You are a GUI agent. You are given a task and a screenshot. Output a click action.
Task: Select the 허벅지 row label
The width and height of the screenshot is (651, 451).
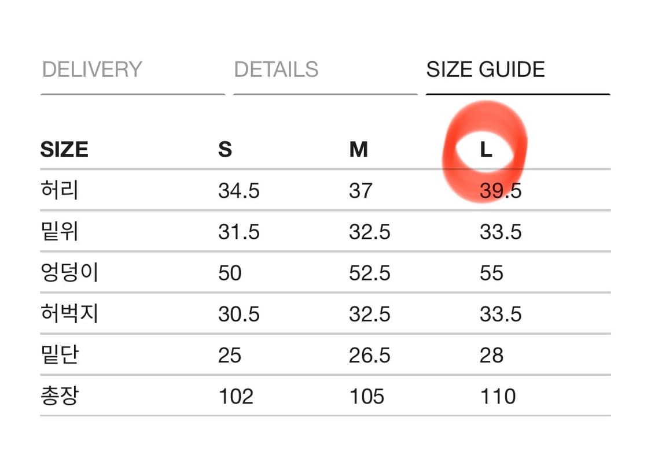(69, 314)
